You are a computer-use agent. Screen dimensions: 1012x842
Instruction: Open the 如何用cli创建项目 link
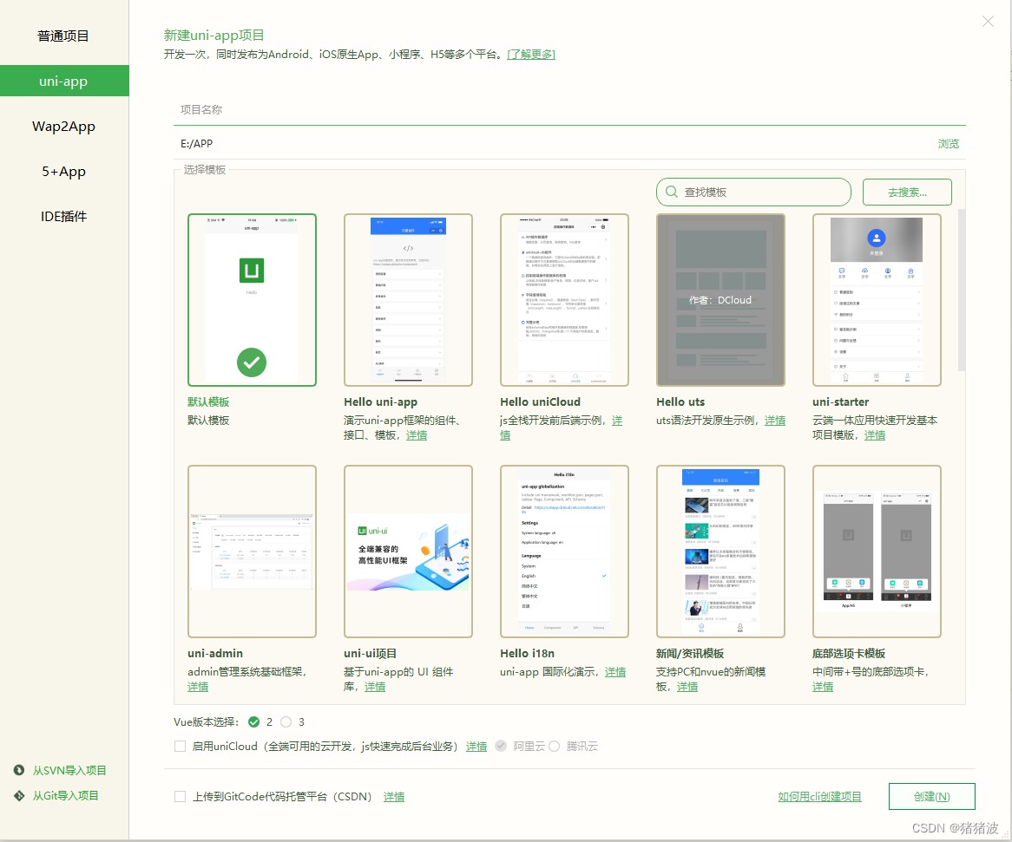click(819, 796)
